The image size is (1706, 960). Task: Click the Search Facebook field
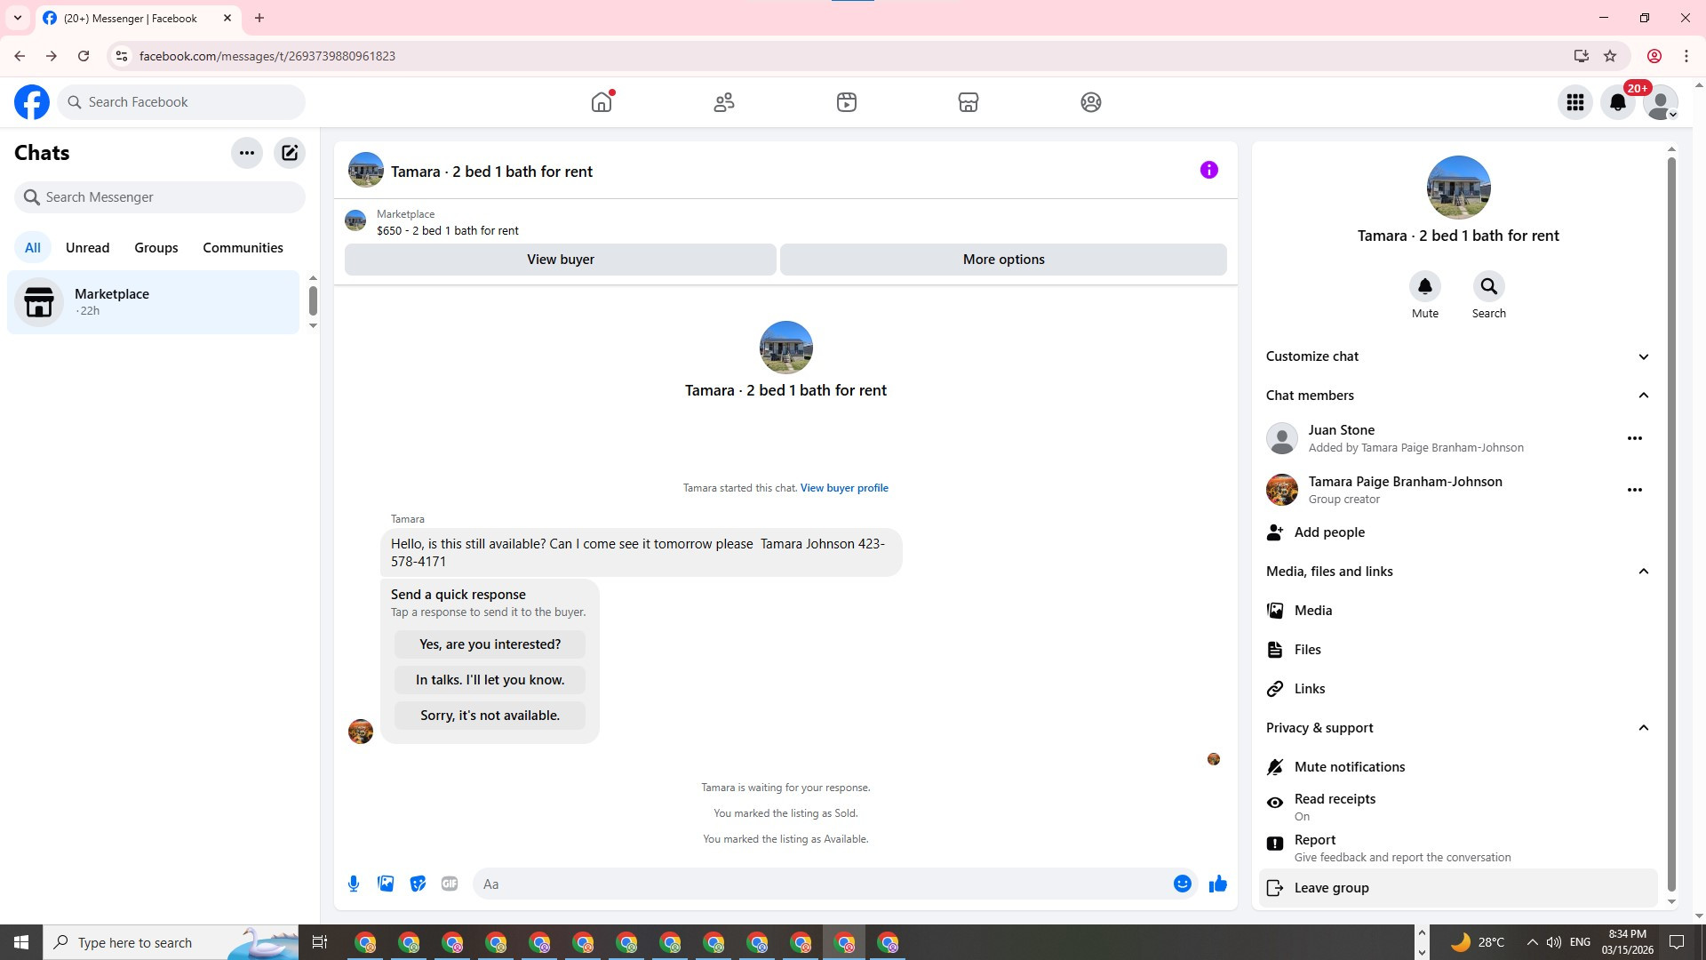point(182,102)
